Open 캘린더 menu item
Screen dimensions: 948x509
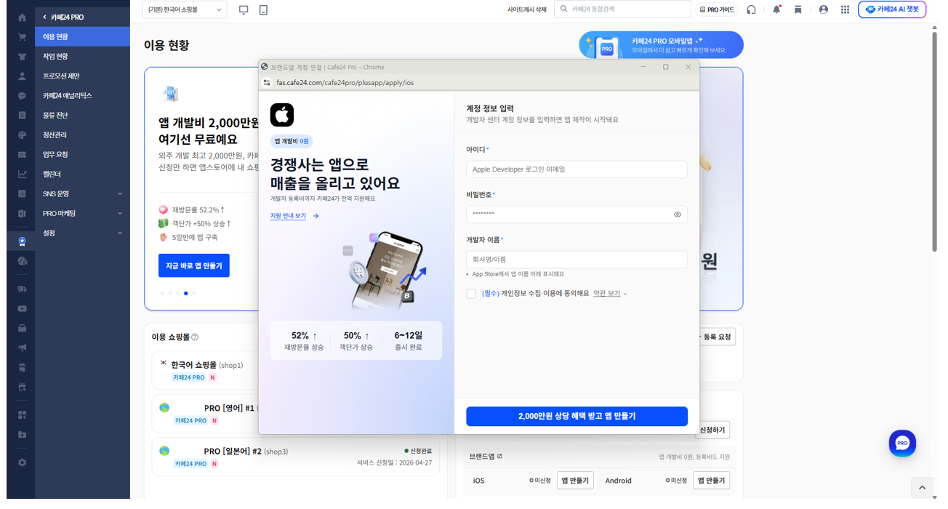tap(82, 175)
